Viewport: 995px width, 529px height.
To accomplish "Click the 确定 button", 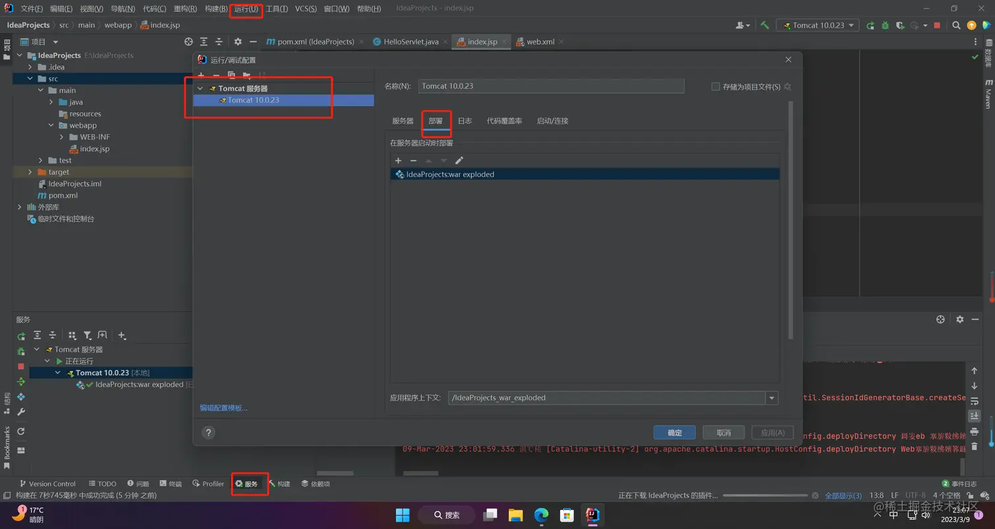I will click(675, 433).
